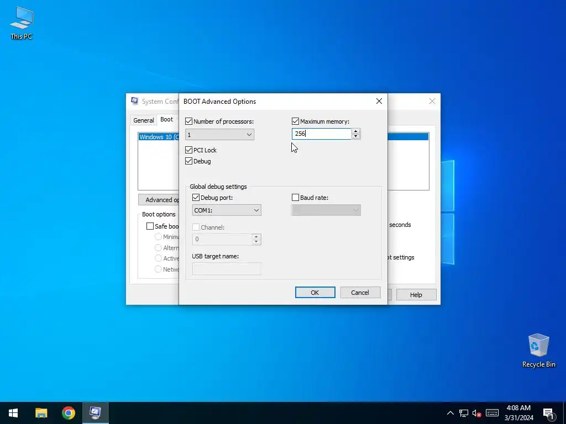Click the USB target name field
This screenshot has height=424, width=566.
coord(227,269)
